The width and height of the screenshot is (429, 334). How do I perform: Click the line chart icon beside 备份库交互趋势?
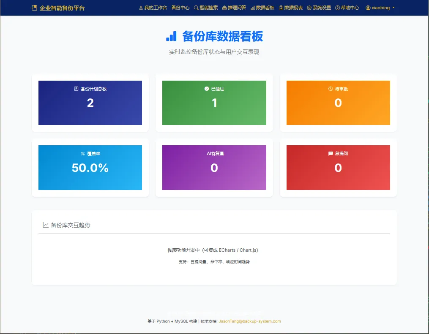coord(46,225)
